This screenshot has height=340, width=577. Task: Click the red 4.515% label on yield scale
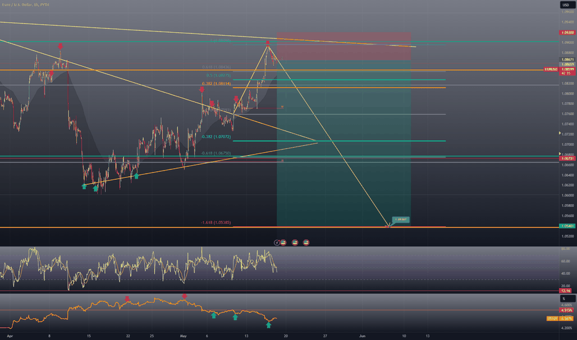(x=567, y=310)
